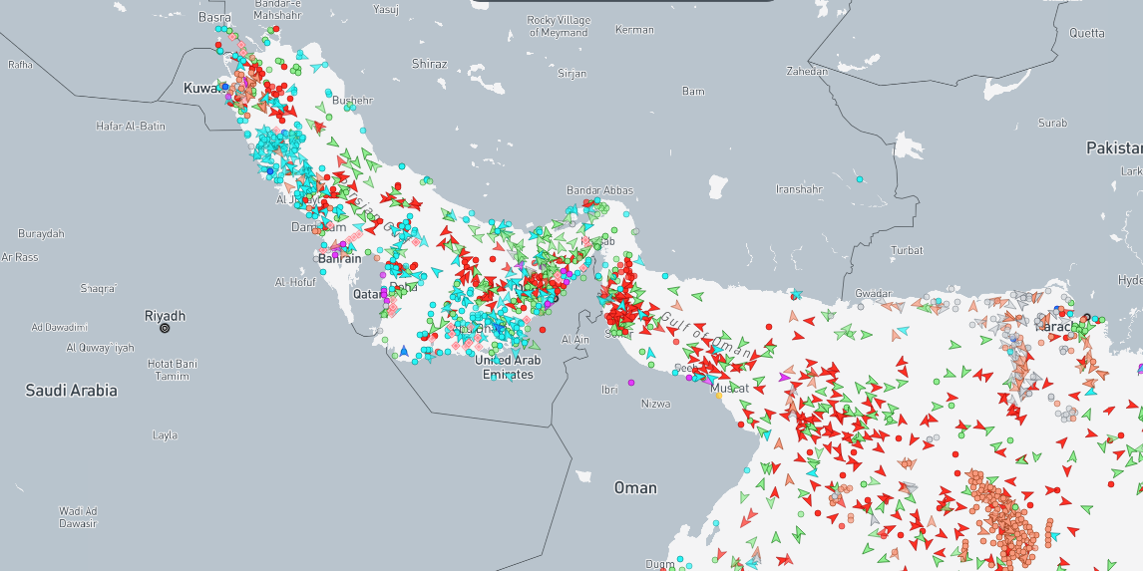This screenshot has height=571, width=1143.
Task: Click the 'Gwadar' city label
Action: [x=874, y=293]
